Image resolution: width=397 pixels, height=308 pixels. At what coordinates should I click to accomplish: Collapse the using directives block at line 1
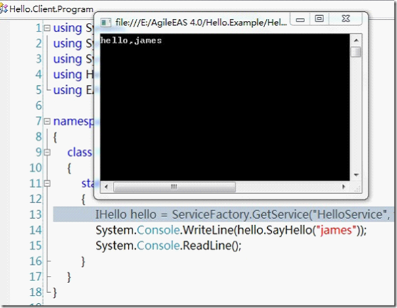(47, 28)
